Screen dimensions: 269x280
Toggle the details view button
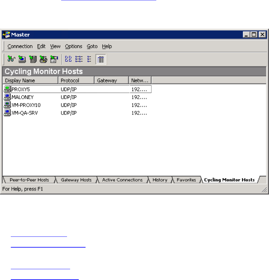[101, 59]
